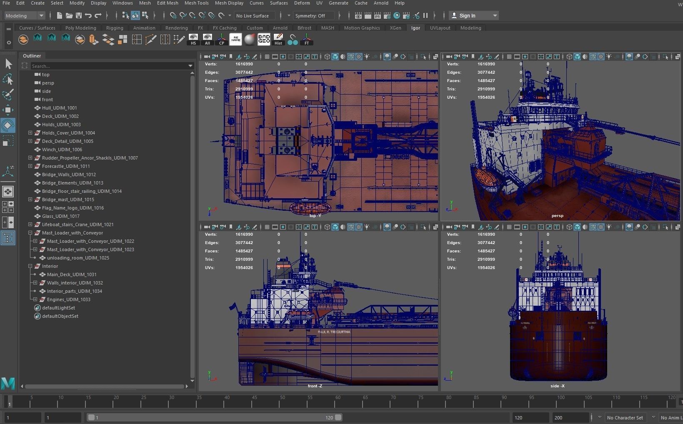Expand the Holds_Cover_UDIM_1004 group
683x424 pixels.
(30, 133)
